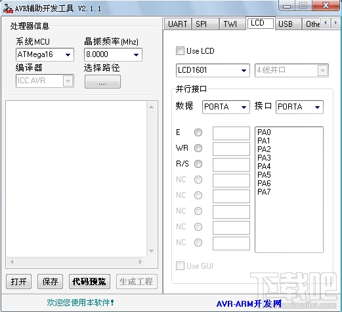342x312 pixels.
Task: Select PA1 in the pin list
Action: pos(264,141)
